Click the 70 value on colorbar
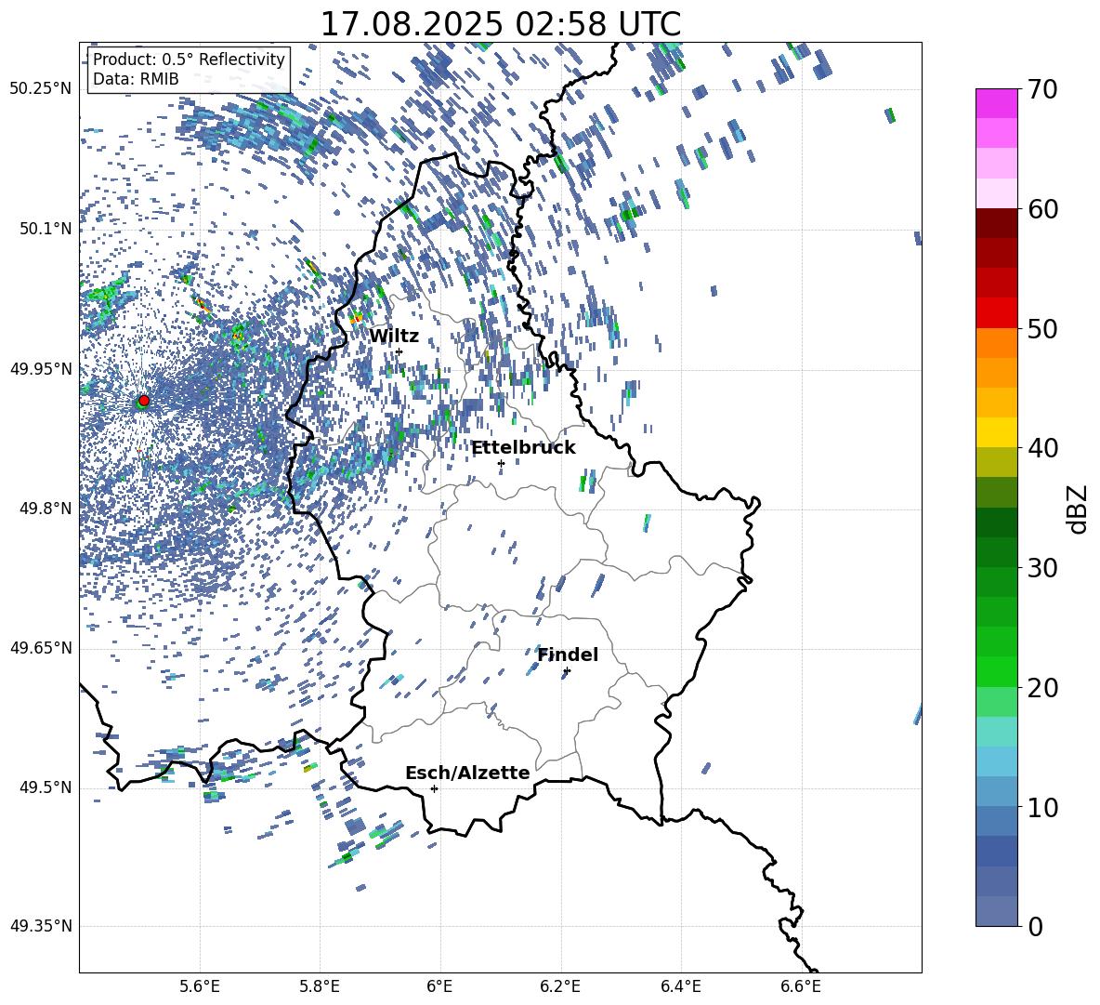1100x1005 pixels. coord(1042,90)
